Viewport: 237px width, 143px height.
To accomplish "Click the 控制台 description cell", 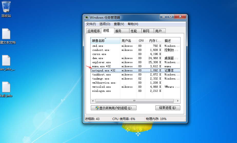I will click(x=171, y=50).
